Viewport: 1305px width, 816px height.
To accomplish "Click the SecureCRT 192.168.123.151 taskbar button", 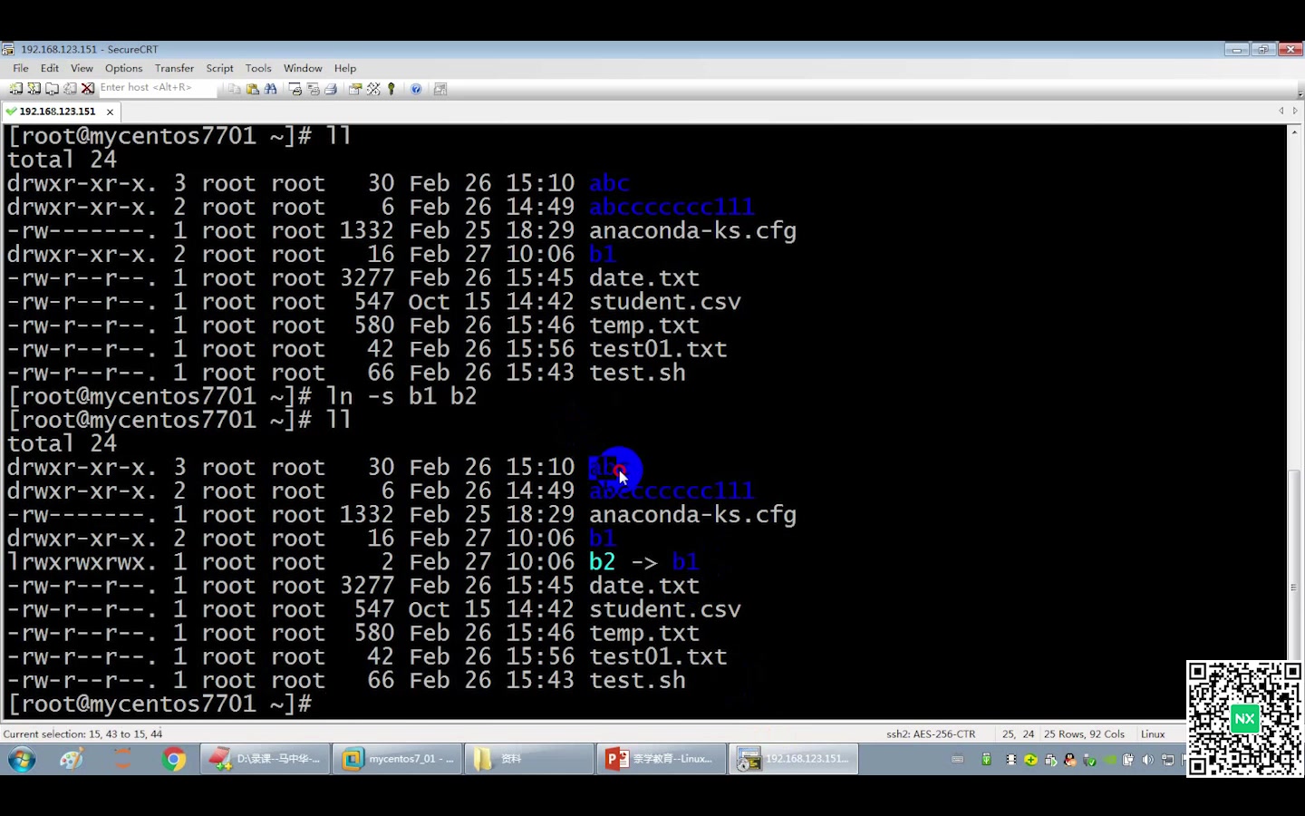I will (x=793, y=759).
